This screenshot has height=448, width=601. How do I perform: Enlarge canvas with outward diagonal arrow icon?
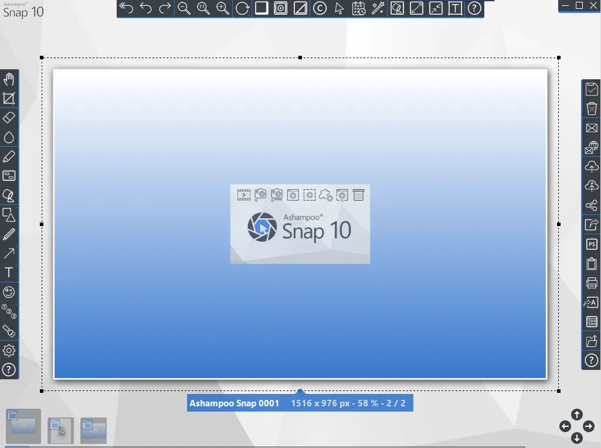pyautogui.click(x=417, y=8)
